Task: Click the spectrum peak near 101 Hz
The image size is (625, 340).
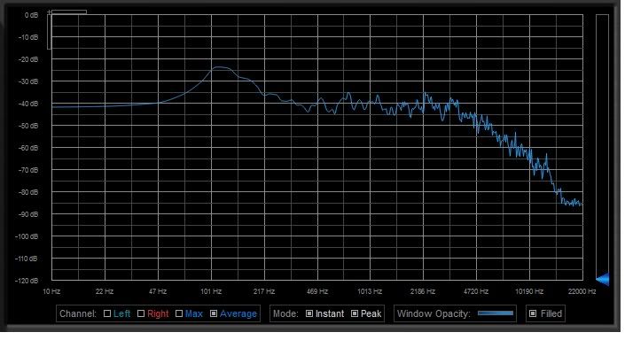Action: coord(218,67)
